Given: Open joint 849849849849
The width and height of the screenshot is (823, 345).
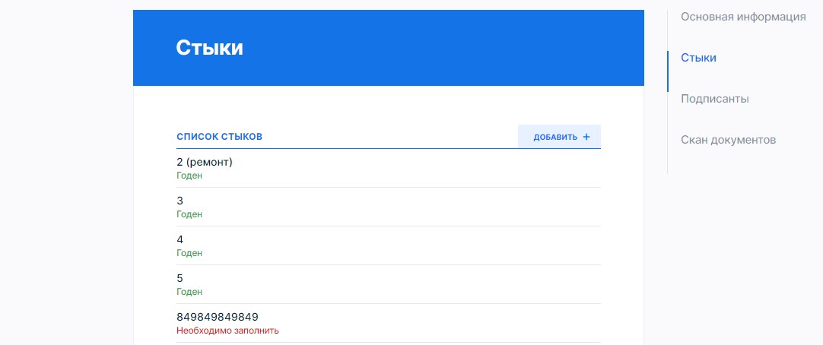Looking at the screenshot, I should point(389,324).
